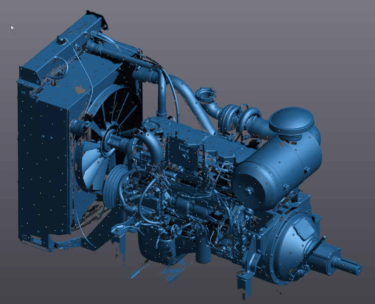Select the output shaft end
375x304 pixels.
tap(354, 270)
